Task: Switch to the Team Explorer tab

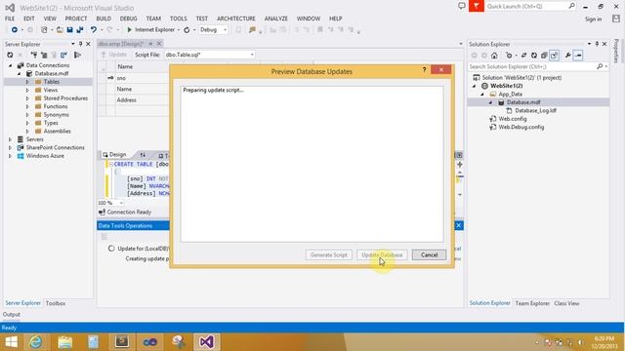Action: pos(532,303)
